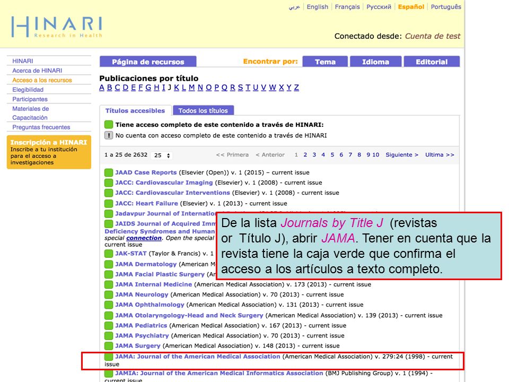Jump to titles starting with Z

tap(296, 88)
